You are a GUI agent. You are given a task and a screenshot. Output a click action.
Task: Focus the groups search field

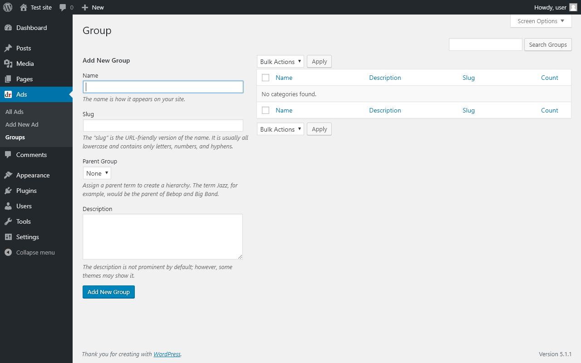click(x=486, y=44)
